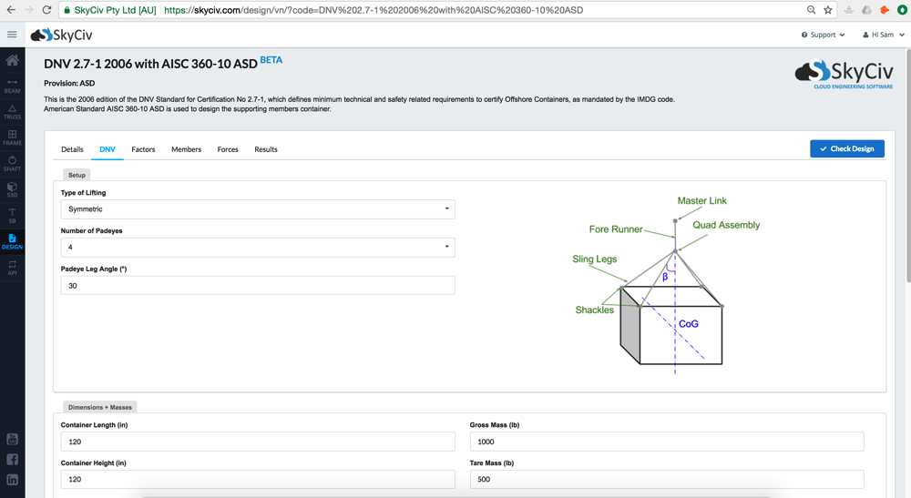Open the Support dropdown menu
Image resolution: width=911 pixels, height=498 pixels.
click(823, 35)
